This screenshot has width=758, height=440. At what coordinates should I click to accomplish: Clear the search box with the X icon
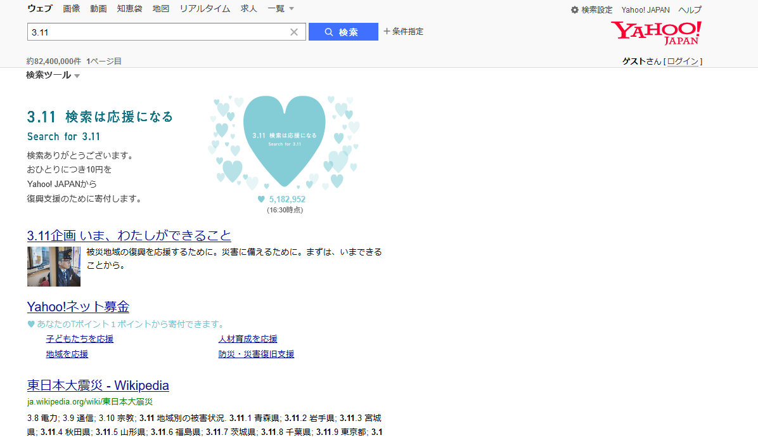[293, 31]
